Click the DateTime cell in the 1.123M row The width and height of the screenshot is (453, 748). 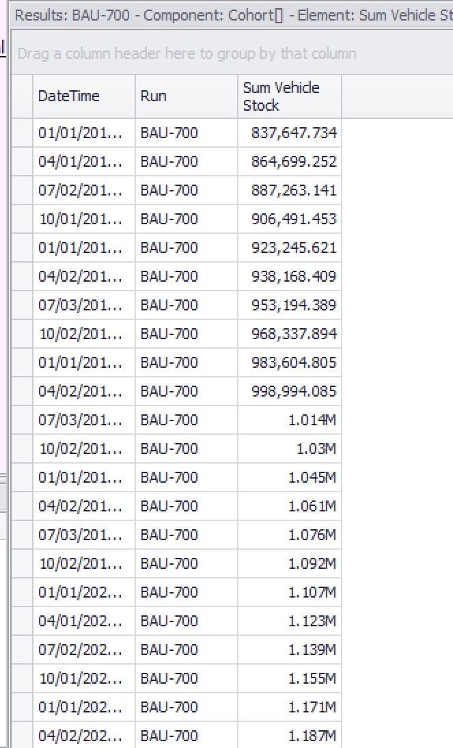click(x=84, y=621)
